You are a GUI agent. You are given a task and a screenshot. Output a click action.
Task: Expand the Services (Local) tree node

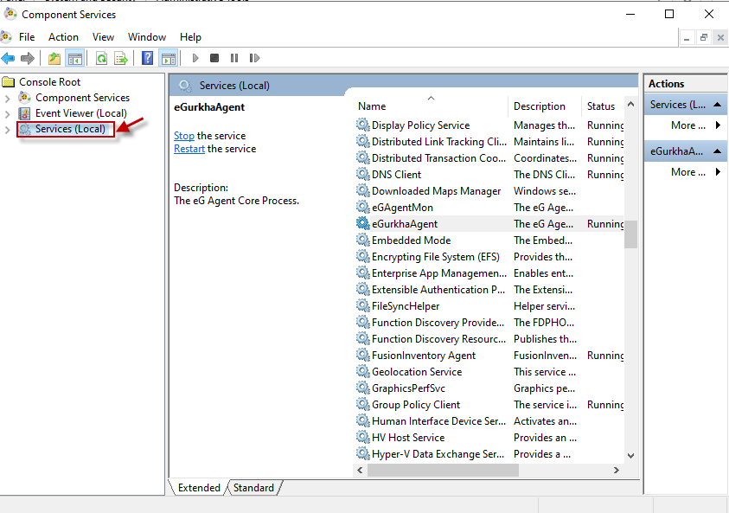tap(8, 130)
